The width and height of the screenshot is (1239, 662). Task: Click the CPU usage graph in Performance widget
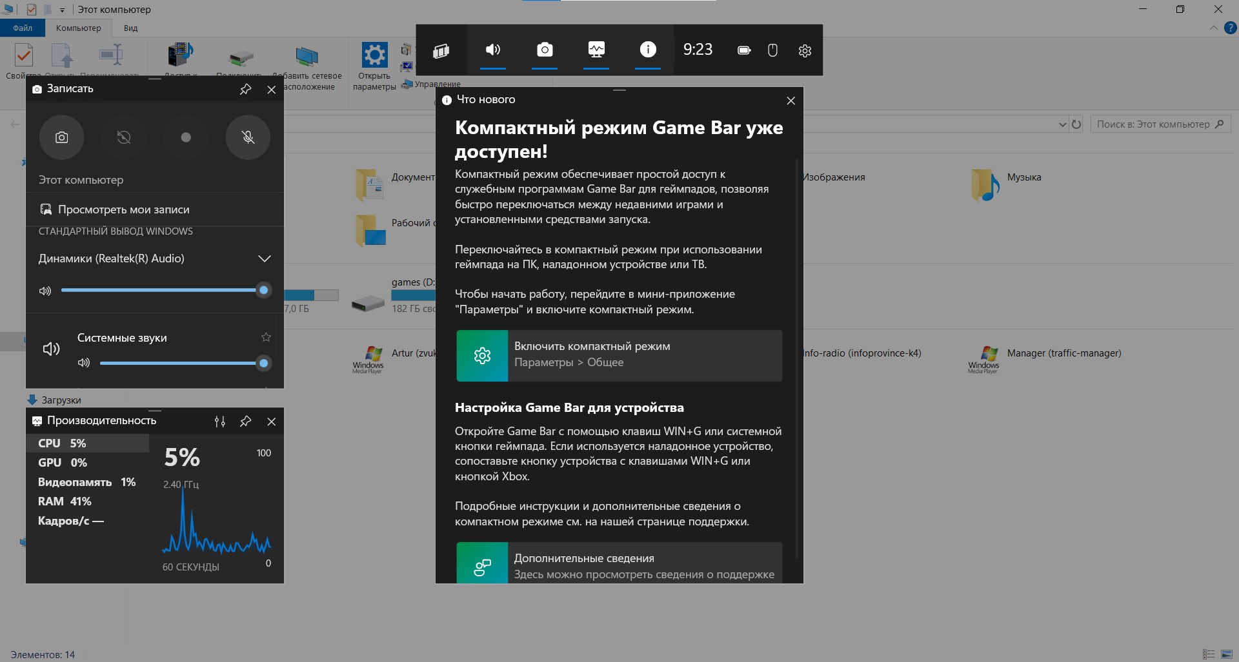[217, 521]
